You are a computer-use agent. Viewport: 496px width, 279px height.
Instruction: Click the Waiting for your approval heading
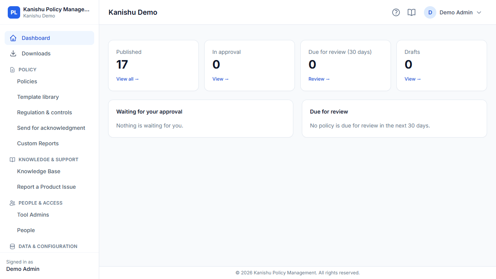[149, 112]
